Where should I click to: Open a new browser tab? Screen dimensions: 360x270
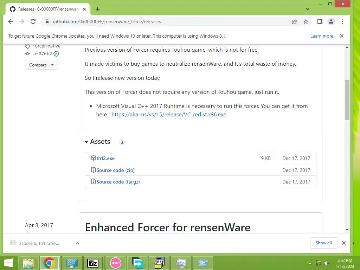98,9
